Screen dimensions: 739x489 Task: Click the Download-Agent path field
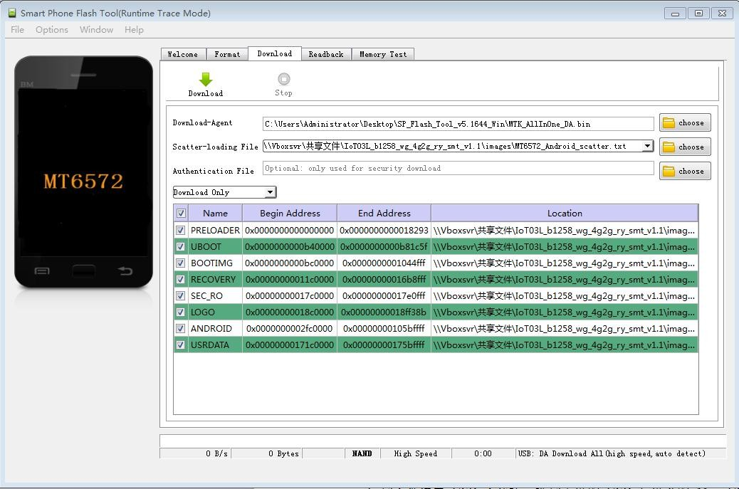[x=458, y=124]
